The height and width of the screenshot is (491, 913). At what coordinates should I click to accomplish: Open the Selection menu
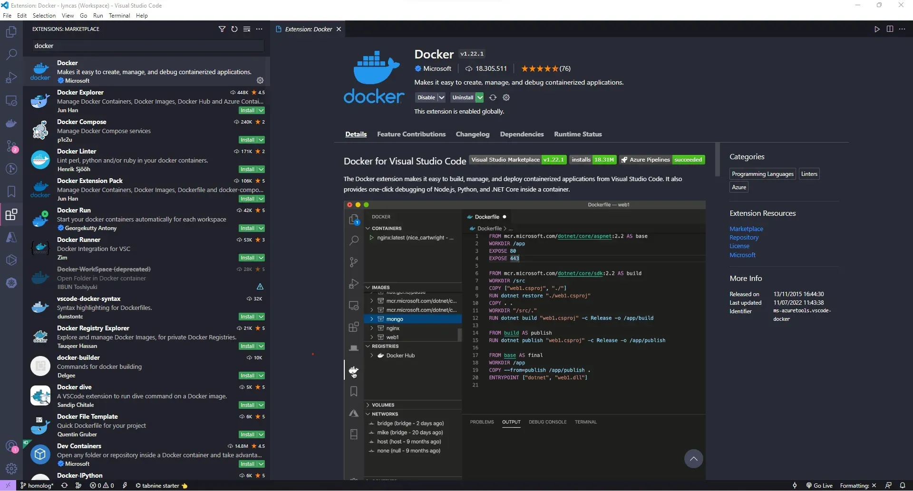tap(44, 16)
